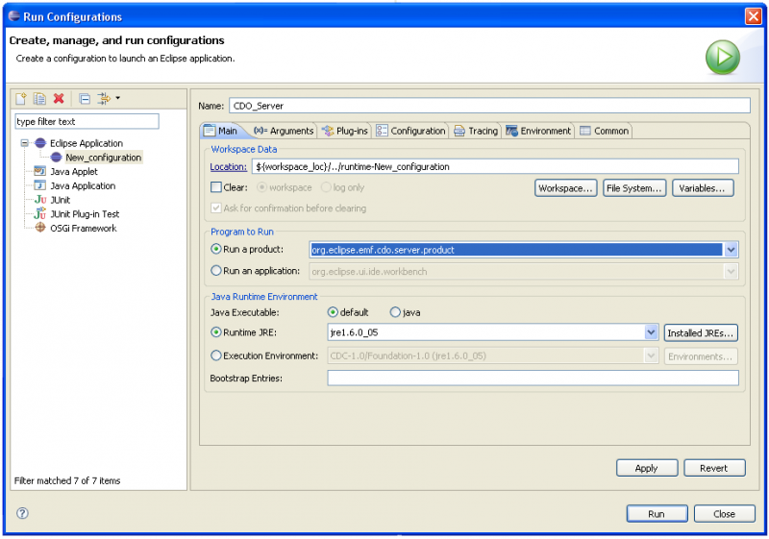Screen dimensions: 769x539
Task: Select New_configuration in the tree
Action: [104, 158]
